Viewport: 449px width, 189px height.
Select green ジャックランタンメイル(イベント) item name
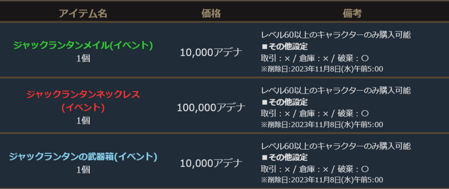[83, 45]
